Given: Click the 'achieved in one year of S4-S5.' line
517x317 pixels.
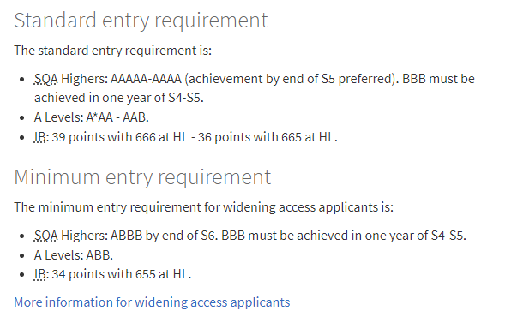Looking at the screenshot, I should [x=119, y=98].
